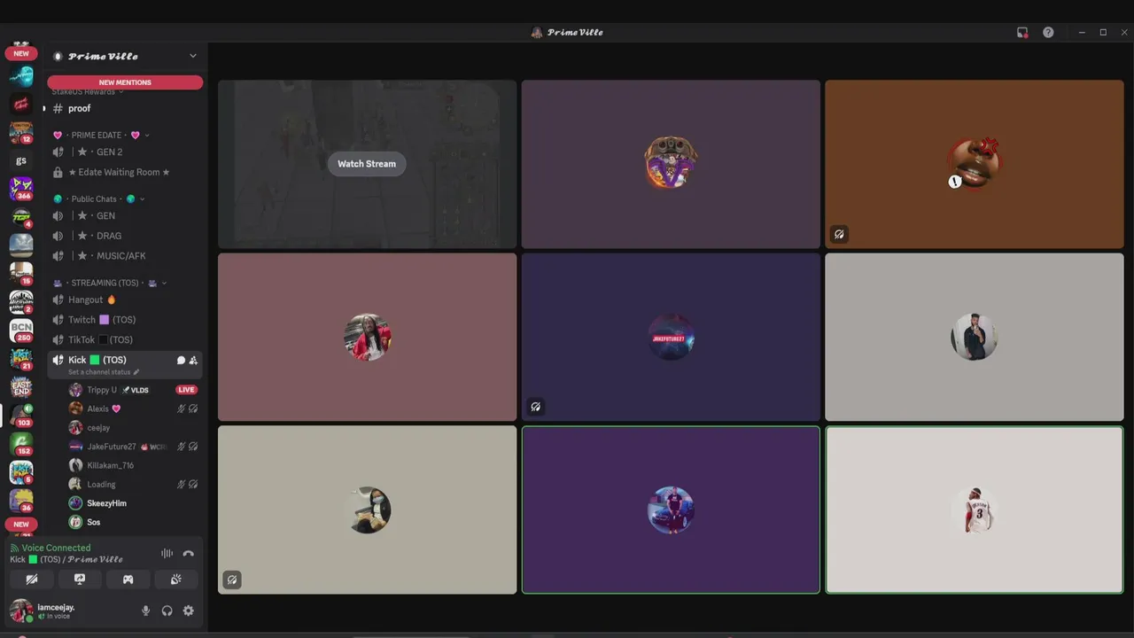This screenshot has height=638, width=1134.
Task: Open server icon with 366 badge
Action: click(x=21, y=189)
